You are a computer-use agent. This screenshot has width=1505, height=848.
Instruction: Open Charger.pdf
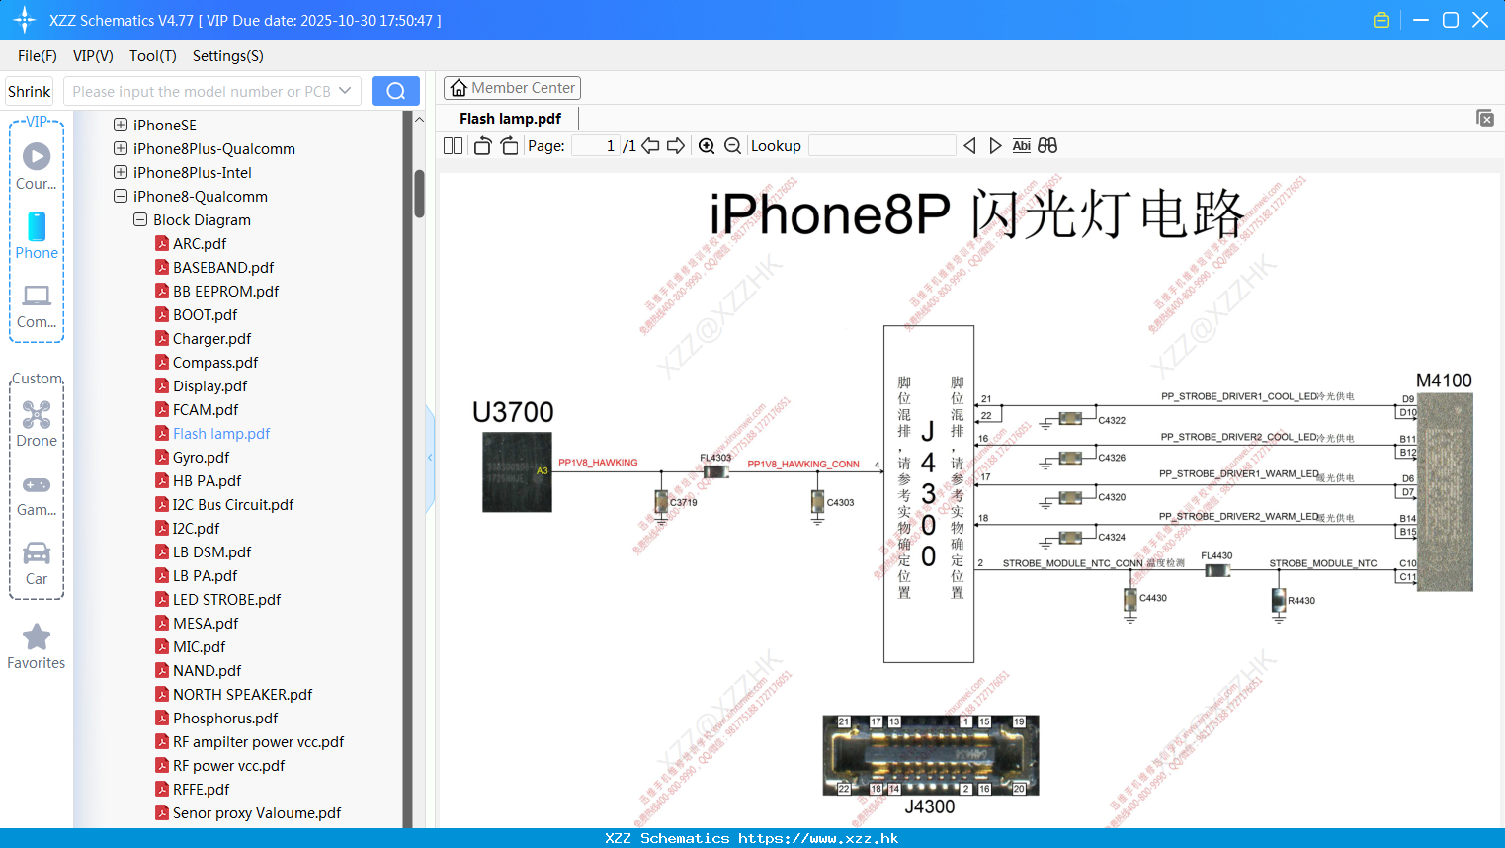coord(211,338)
